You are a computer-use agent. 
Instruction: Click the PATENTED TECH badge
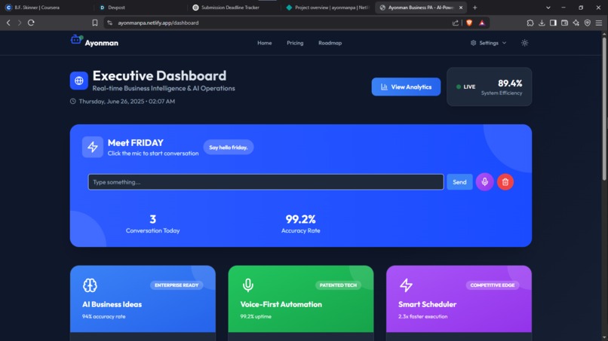click(x=338, y=285)
